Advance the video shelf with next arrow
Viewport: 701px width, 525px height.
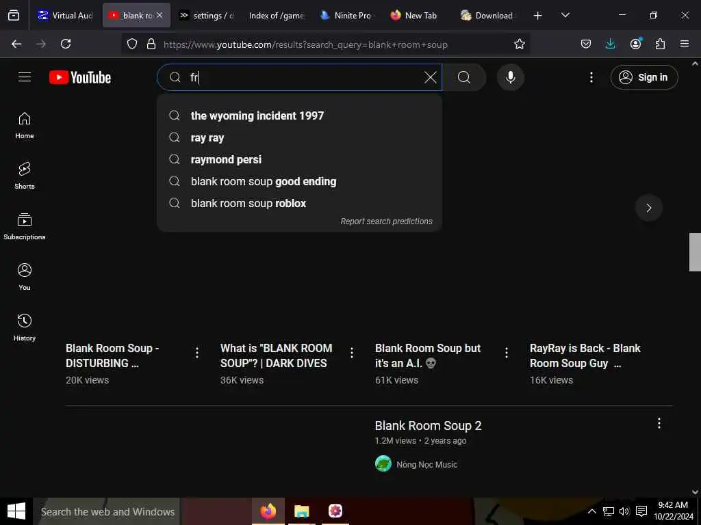(x=649, y=208)
